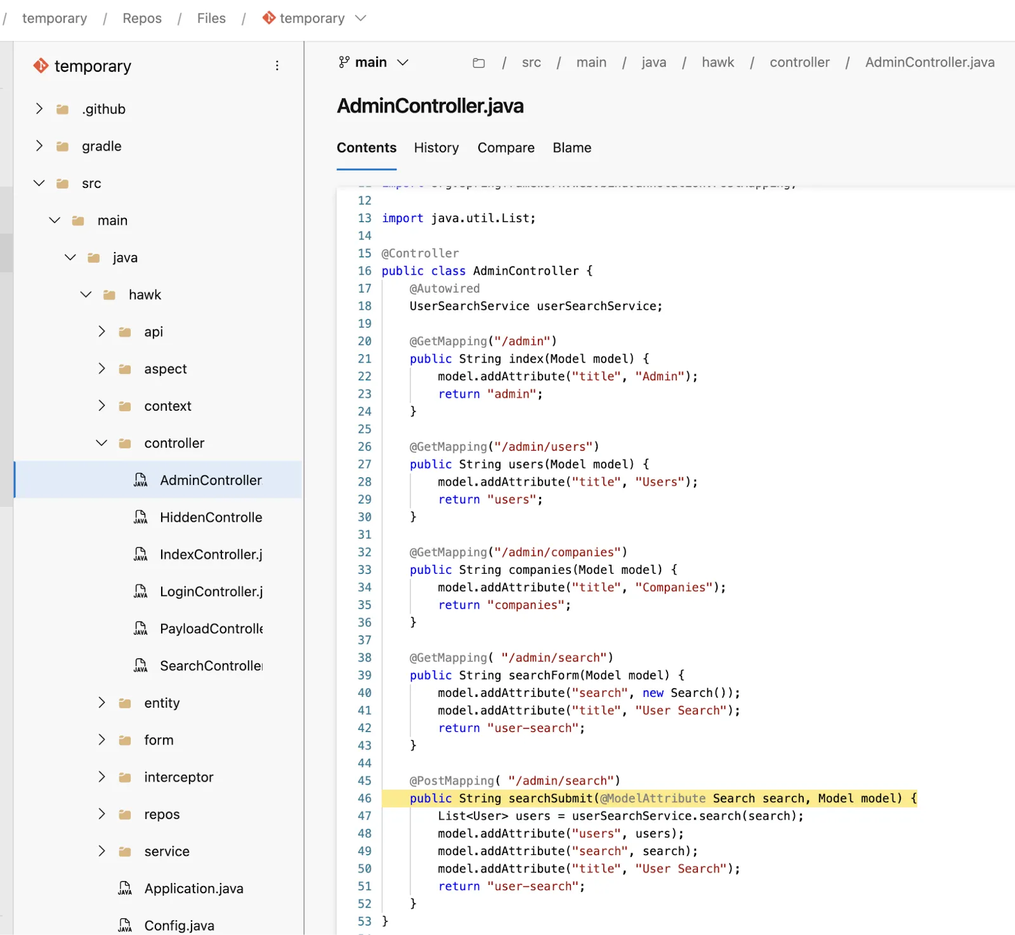The image size is (1015, 935).
Task: Click the gradle folder icon
Action: (x=62, y=147)
